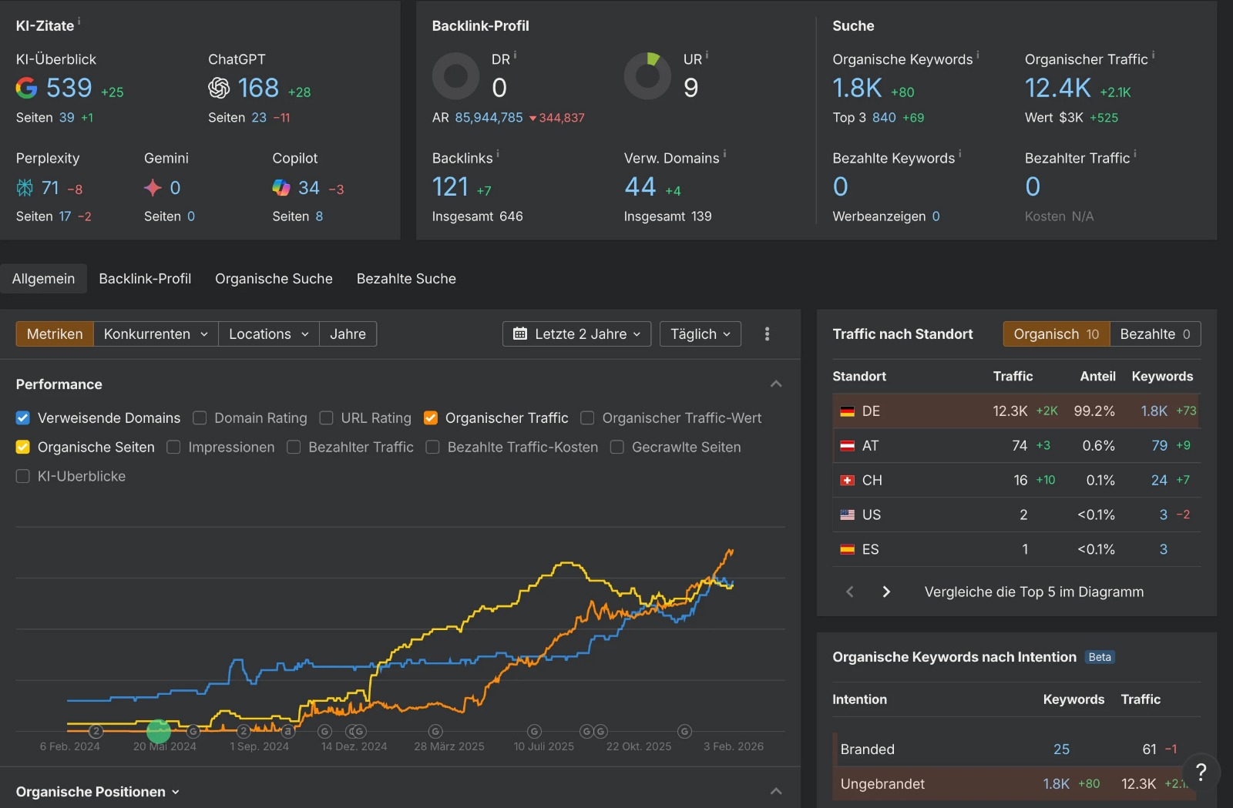This screenshot has width=1233, height=808.
Task: Collapse the Performance section
Action: pos(776,384)
